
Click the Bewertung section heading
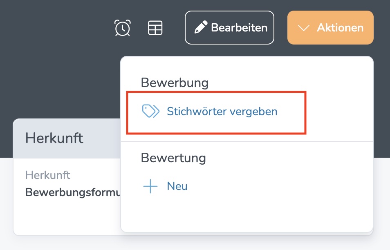click(x=173, y=158)
